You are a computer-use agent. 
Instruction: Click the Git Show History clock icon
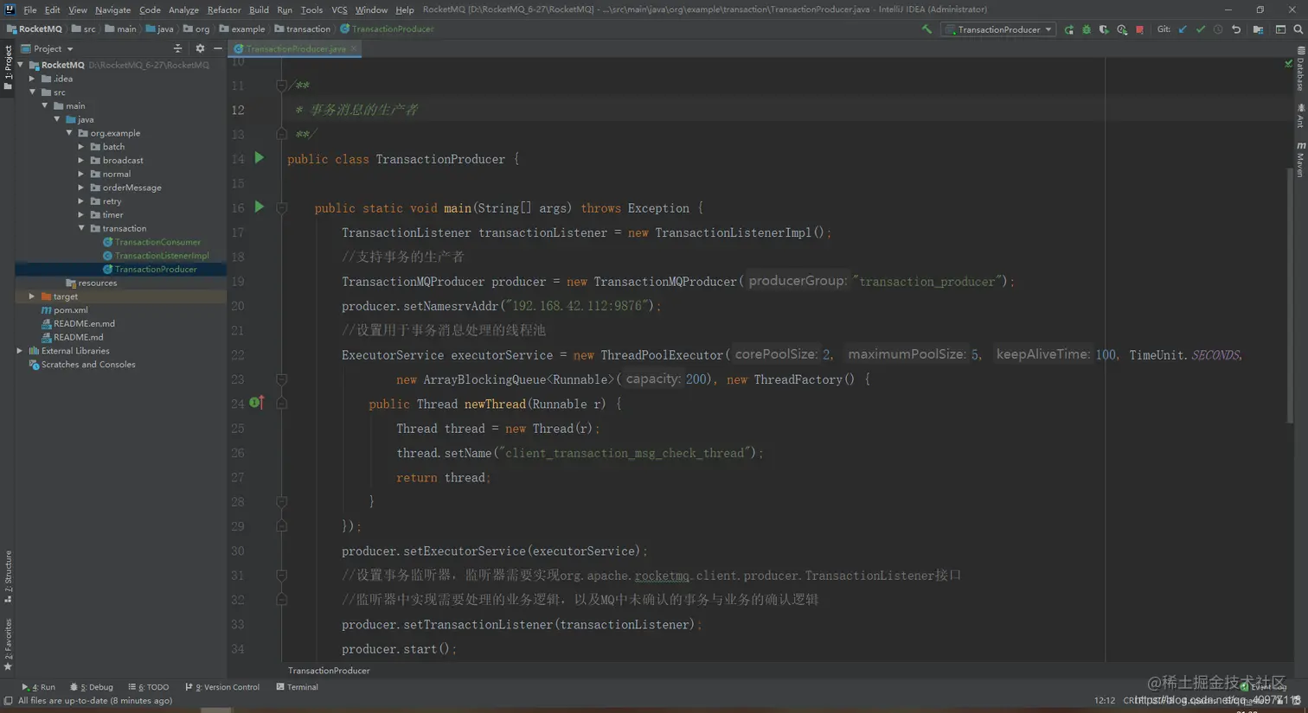point(1218,29)
